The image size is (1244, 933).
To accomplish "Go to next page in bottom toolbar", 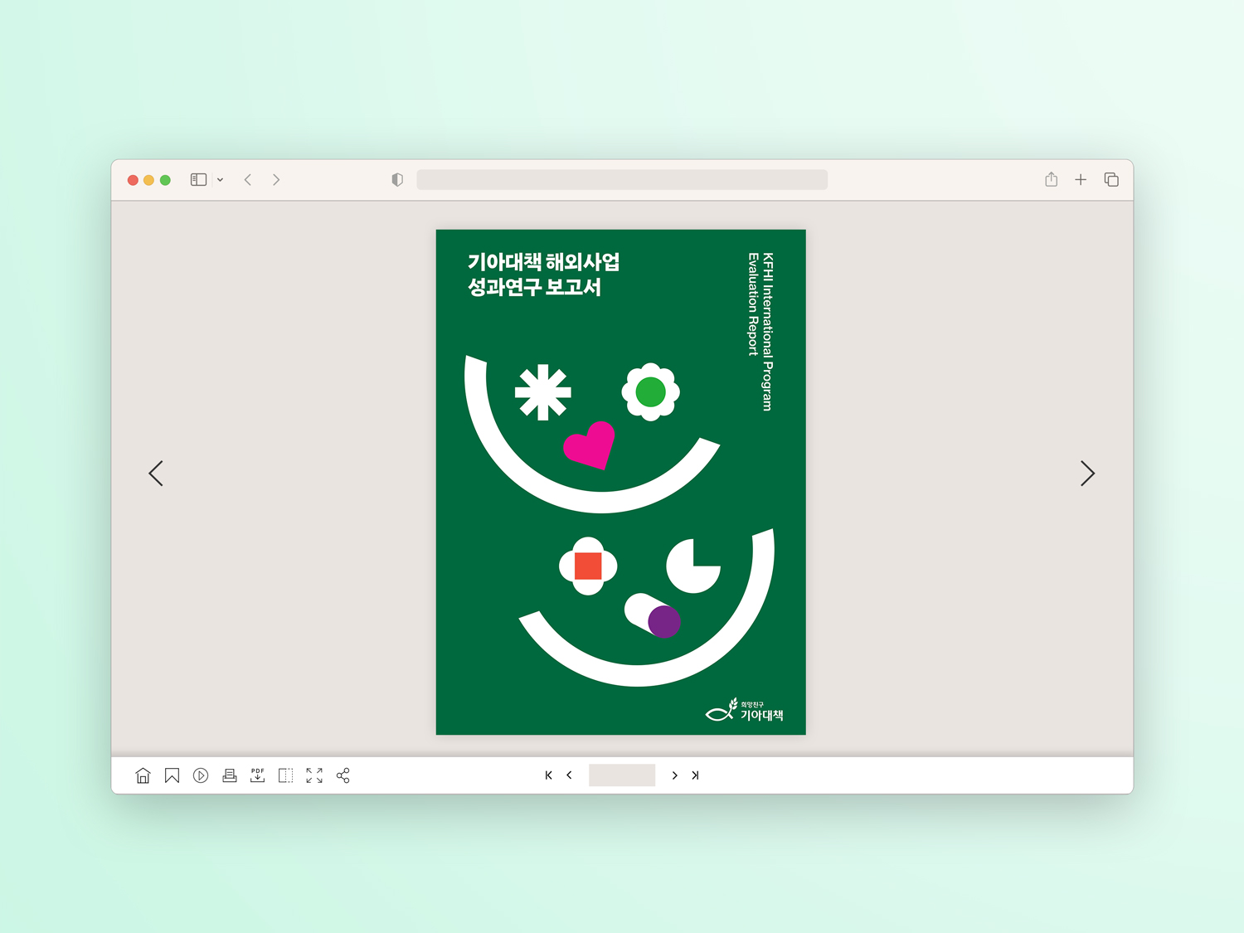I will click(675, 775).
